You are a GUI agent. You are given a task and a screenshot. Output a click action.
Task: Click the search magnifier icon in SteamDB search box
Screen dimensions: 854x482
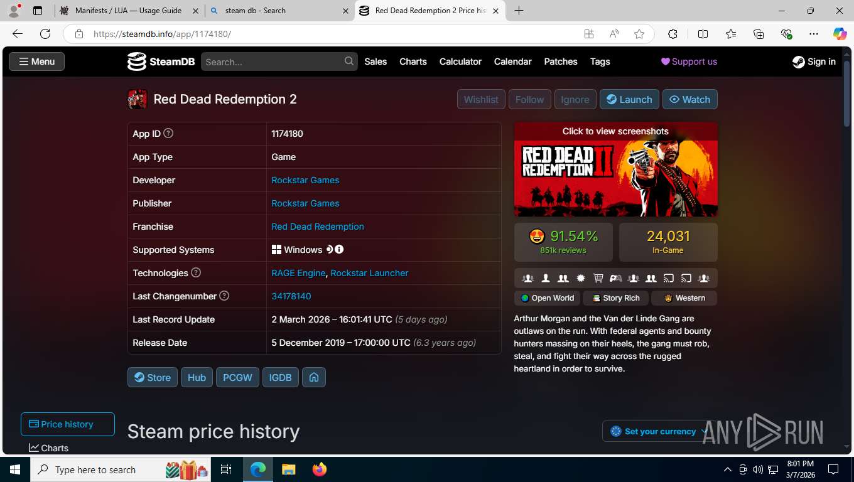pos(349,61)
